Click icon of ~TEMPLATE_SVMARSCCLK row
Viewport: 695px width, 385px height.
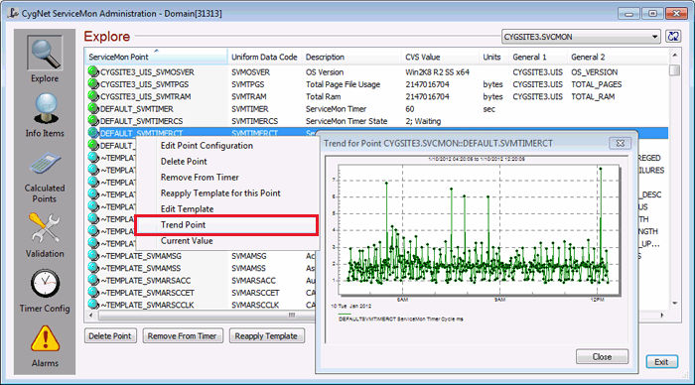point(92,305)
